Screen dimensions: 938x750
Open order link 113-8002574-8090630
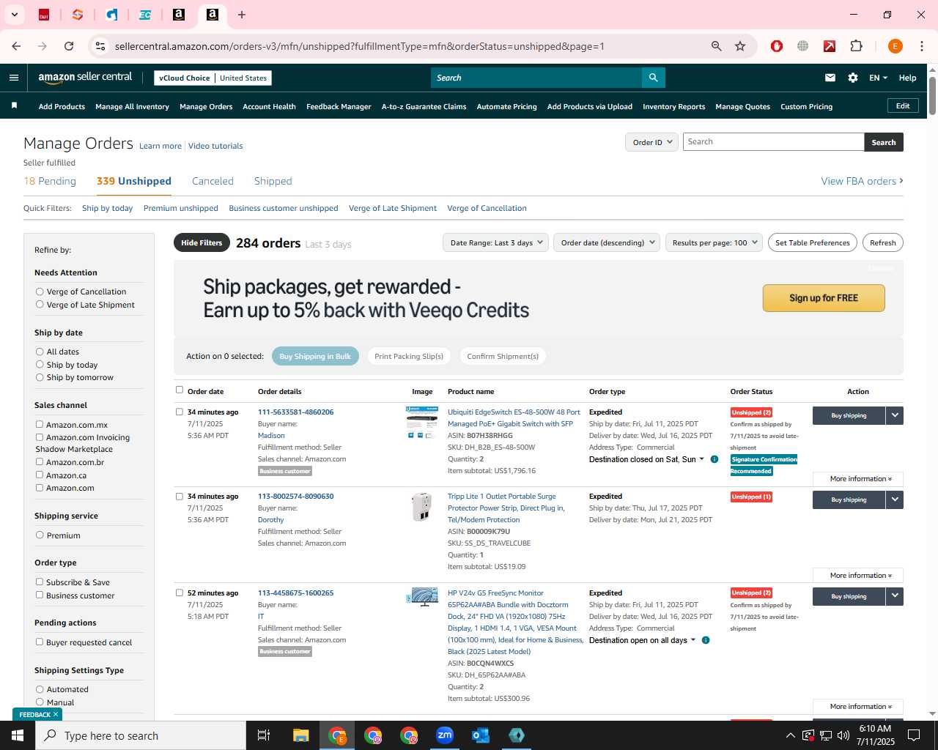[295, 496]
